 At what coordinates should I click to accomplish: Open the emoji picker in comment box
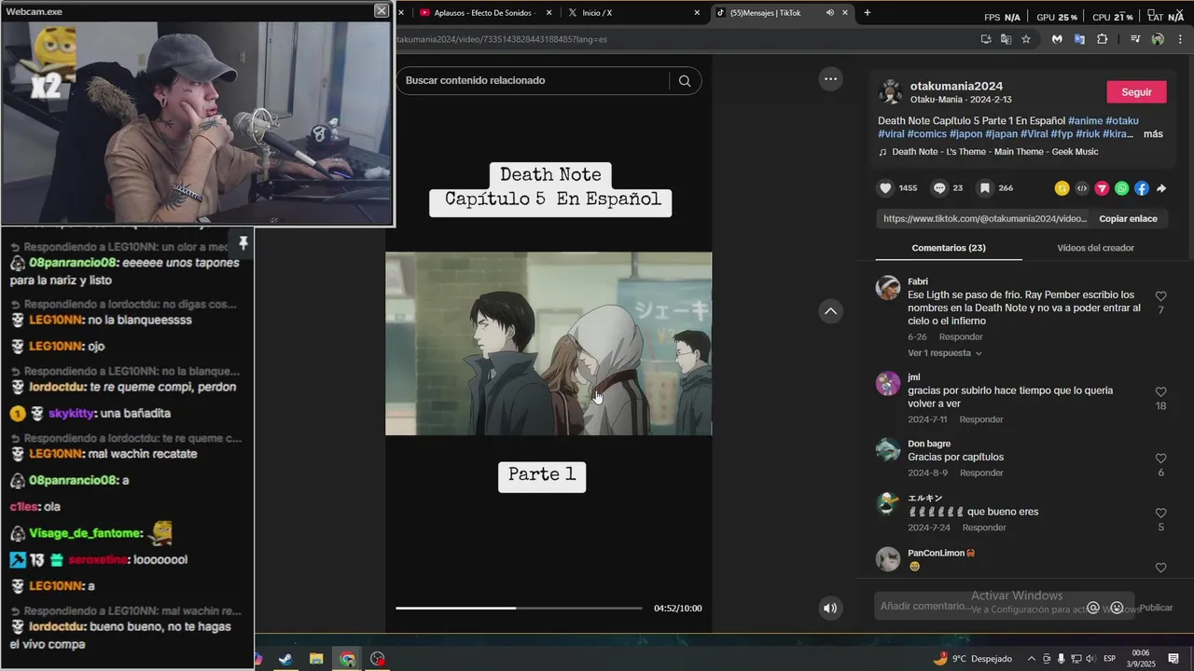[1117, 608]
